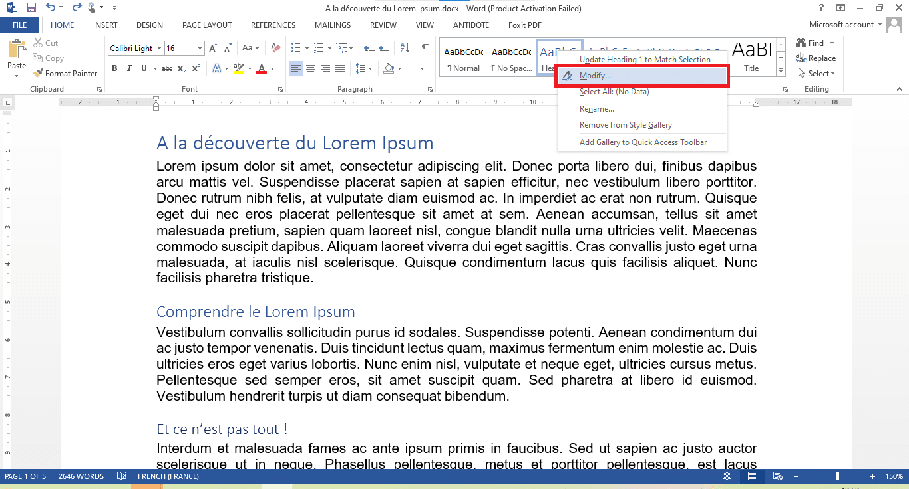909x489 pixels.
Task: Apply subscript formatting
Action: (182, 68)
